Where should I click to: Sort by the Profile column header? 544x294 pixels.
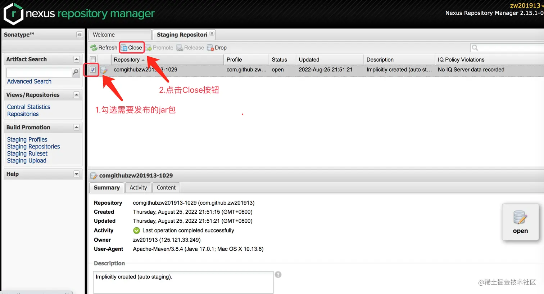(x=246, y=59)
